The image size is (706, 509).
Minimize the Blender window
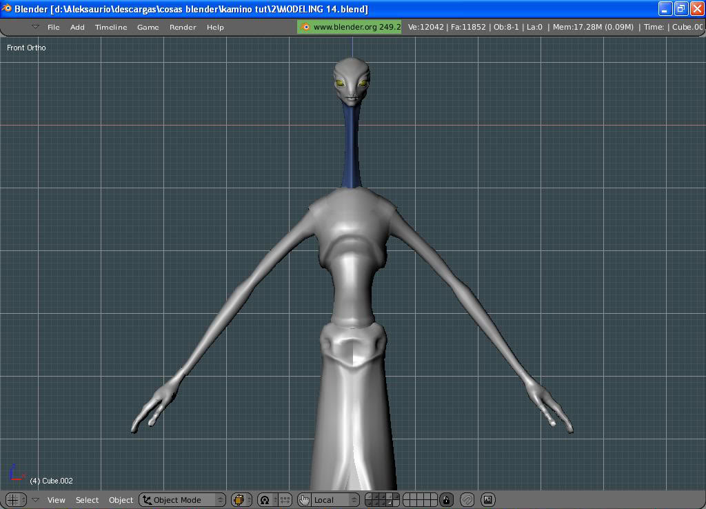click(665, 8)
